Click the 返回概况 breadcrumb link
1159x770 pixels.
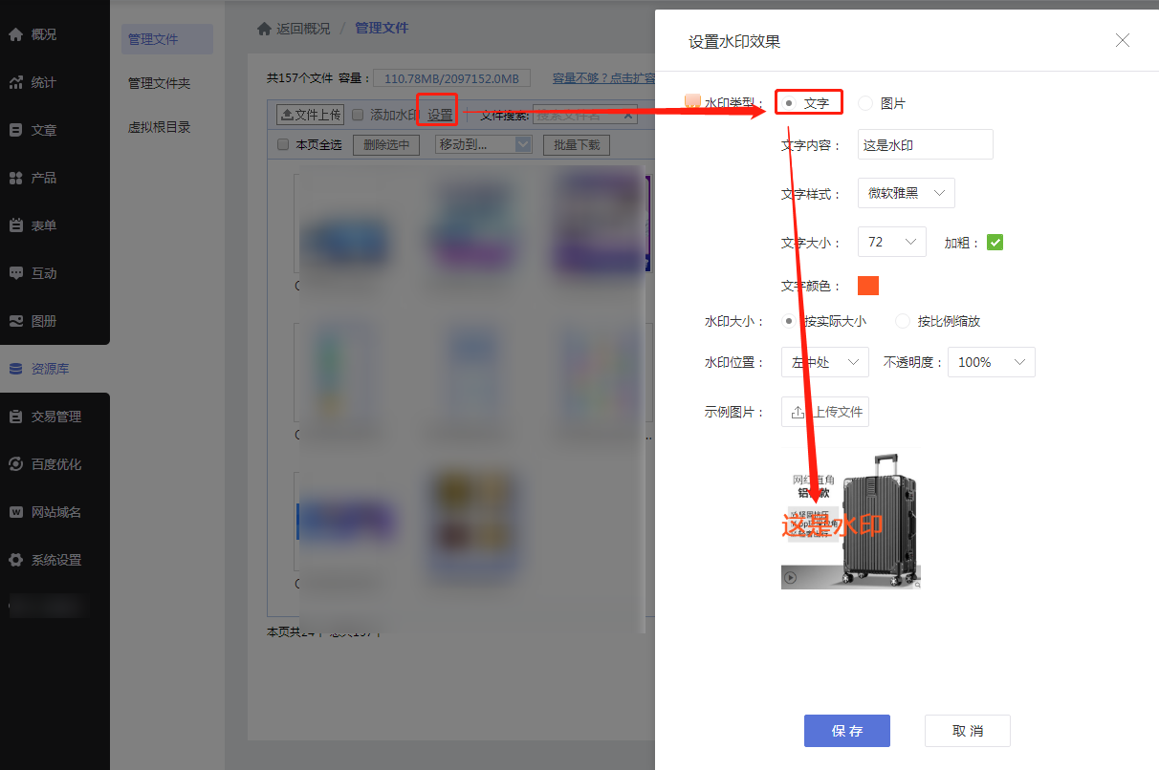click(303, 29)
